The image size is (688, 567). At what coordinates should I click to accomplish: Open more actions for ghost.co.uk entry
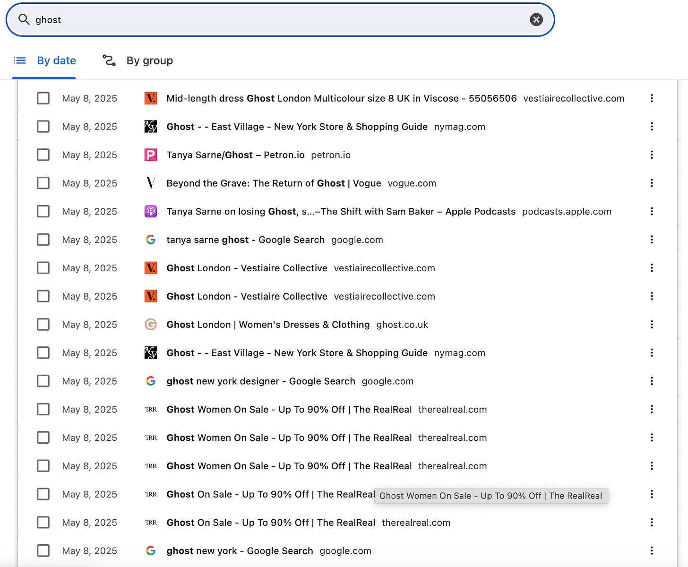pyautogui.click(x=652, y=325)
